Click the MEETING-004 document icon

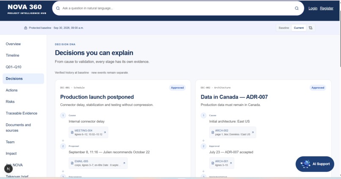72,132
